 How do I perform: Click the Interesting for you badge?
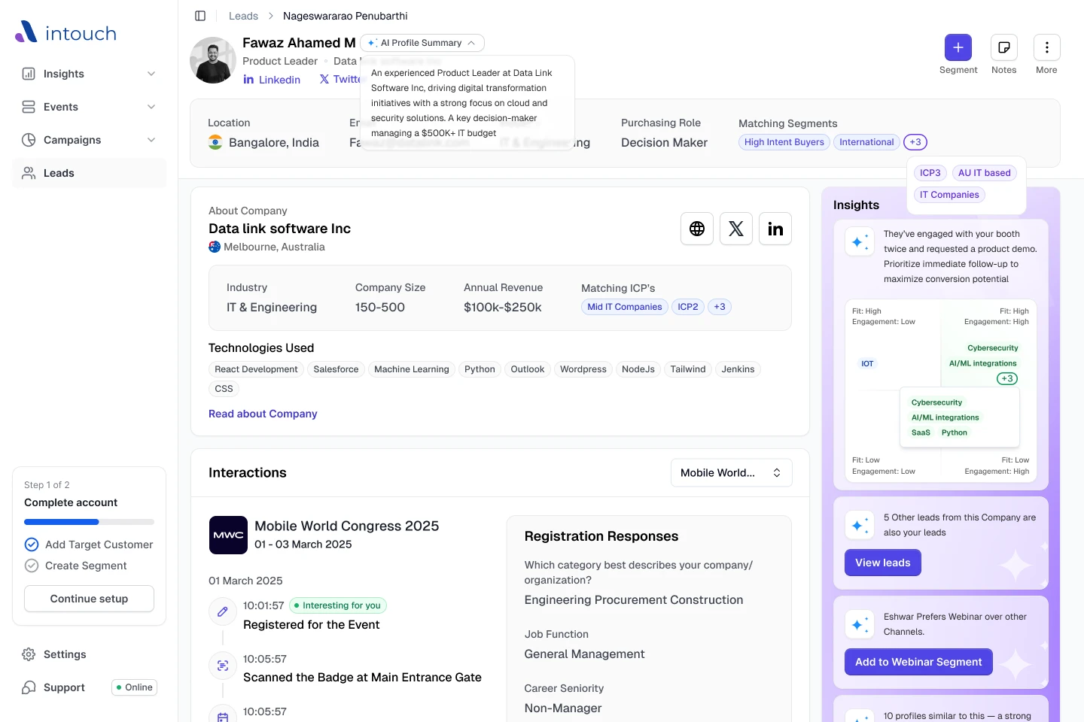point(338,605)
